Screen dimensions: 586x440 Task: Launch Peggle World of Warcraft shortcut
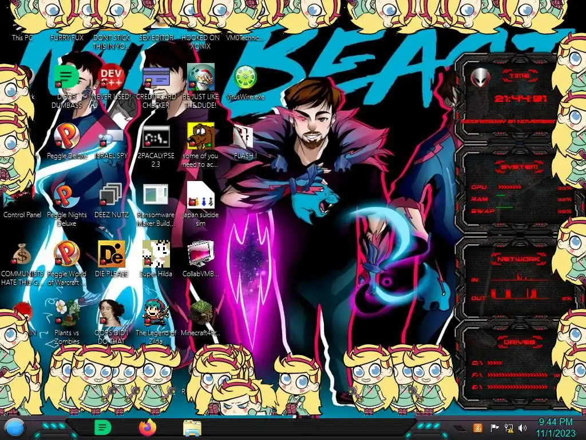click(66, 254)
